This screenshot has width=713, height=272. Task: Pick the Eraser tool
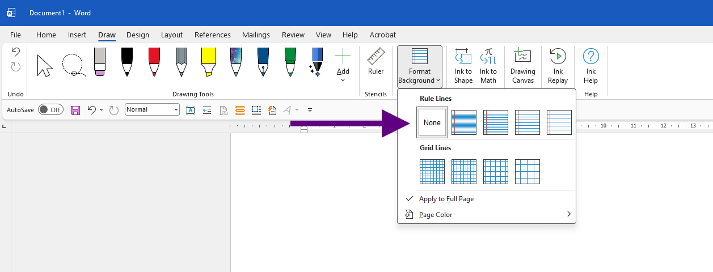(100, 62)
